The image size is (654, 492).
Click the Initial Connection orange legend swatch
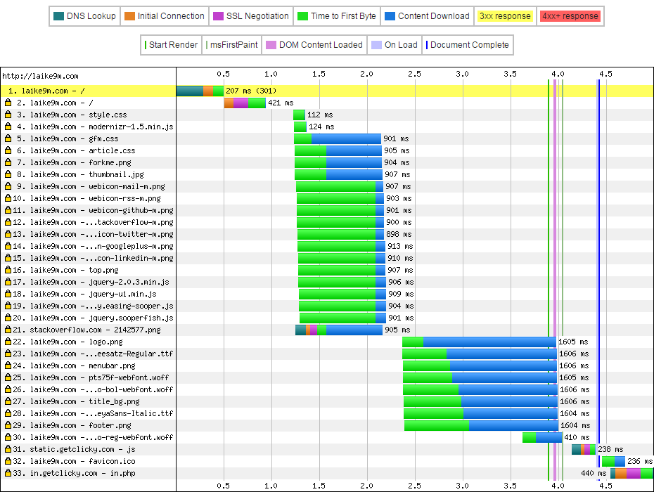click(x=129, y=16)
